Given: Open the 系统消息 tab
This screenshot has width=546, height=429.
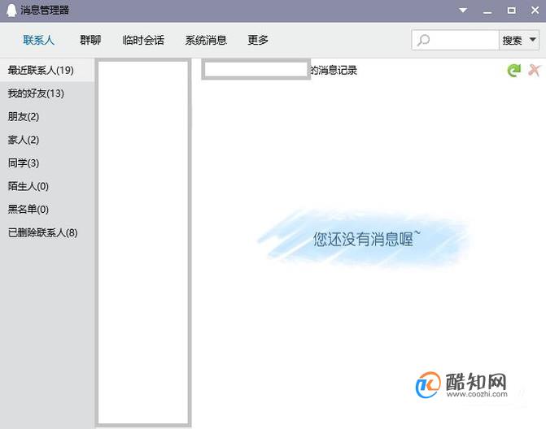Looking at the screenshot, I should tap(206, 40).
